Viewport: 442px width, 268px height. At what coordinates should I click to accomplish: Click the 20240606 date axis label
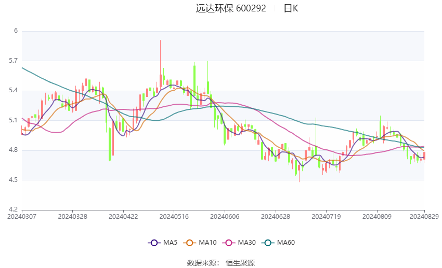click(225, 216)
